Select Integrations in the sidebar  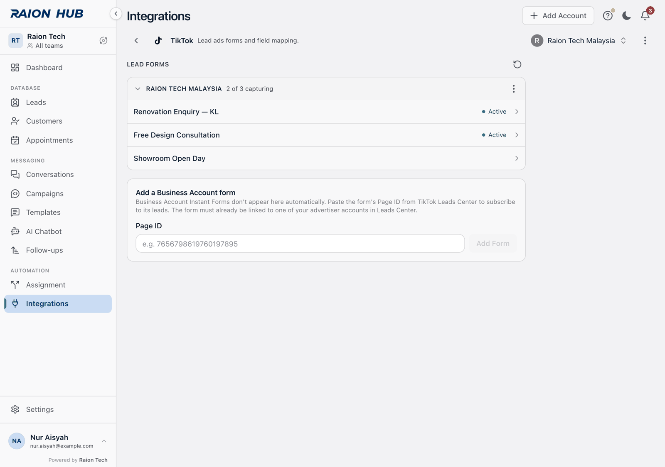(58, 304)
